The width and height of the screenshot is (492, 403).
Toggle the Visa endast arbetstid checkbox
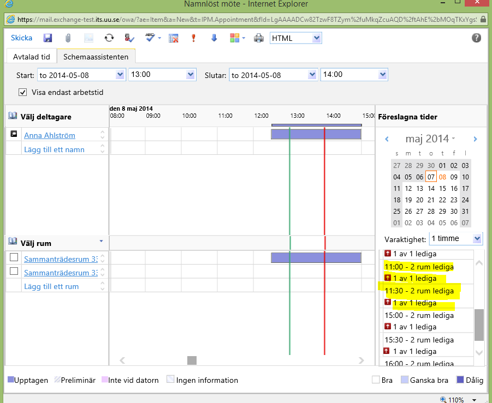(x=22, y=92)
